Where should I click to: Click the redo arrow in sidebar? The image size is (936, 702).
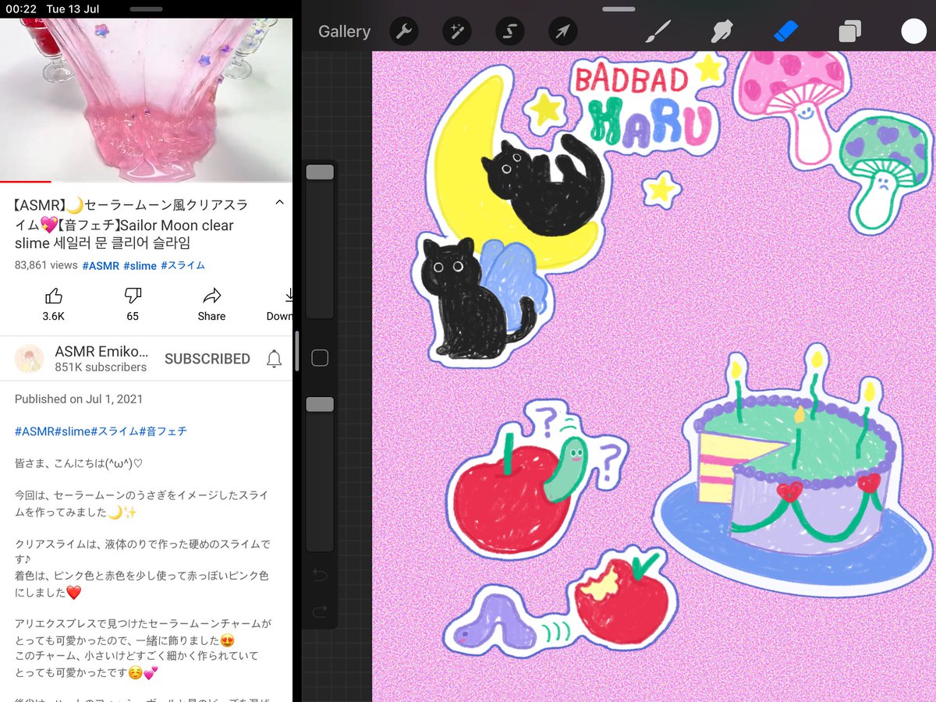pos(320,612)
